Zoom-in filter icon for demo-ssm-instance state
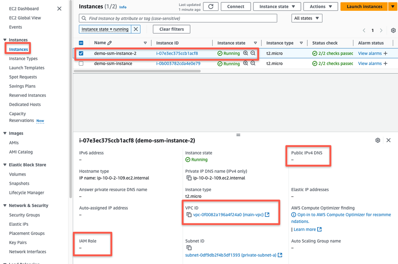The height and width of the screenshot is (264, 398). pyautogui.click(x=246, y=63)
